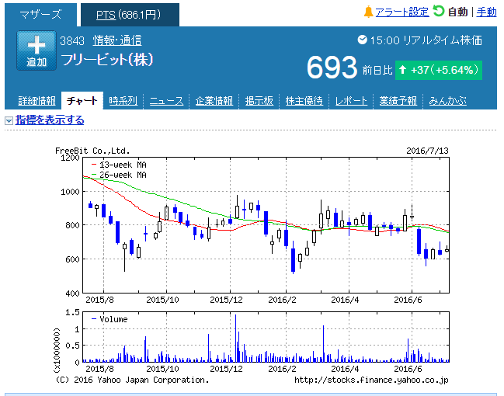
Task: Click the candlestick price chart area
Action: (266, 225)
